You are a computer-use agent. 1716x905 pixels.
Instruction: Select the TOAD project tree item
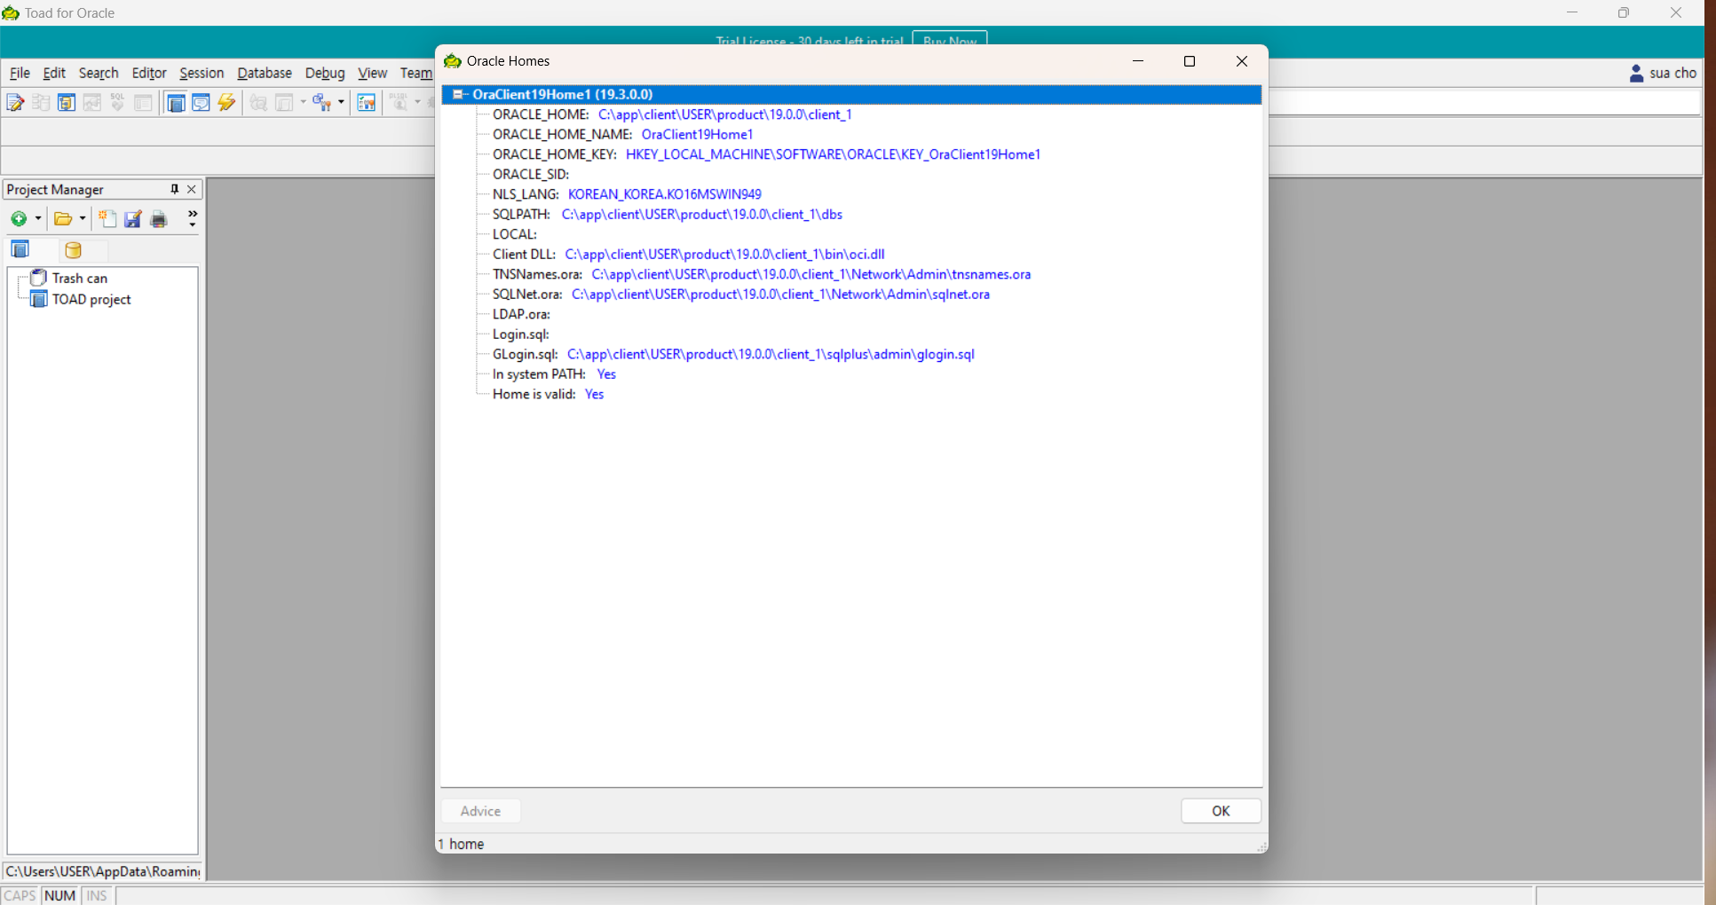pyautogui.click(x=91, y=300)
